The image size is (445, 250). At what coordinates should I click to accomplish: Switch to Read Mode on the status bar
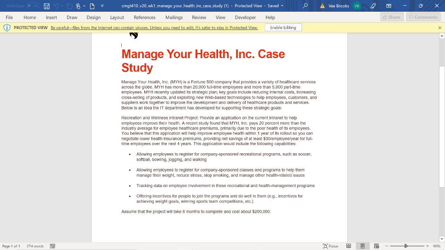coord(349,246)
